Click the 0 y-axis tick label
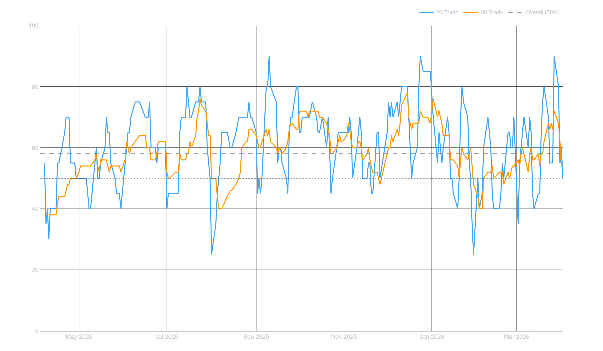 [37, 331]
